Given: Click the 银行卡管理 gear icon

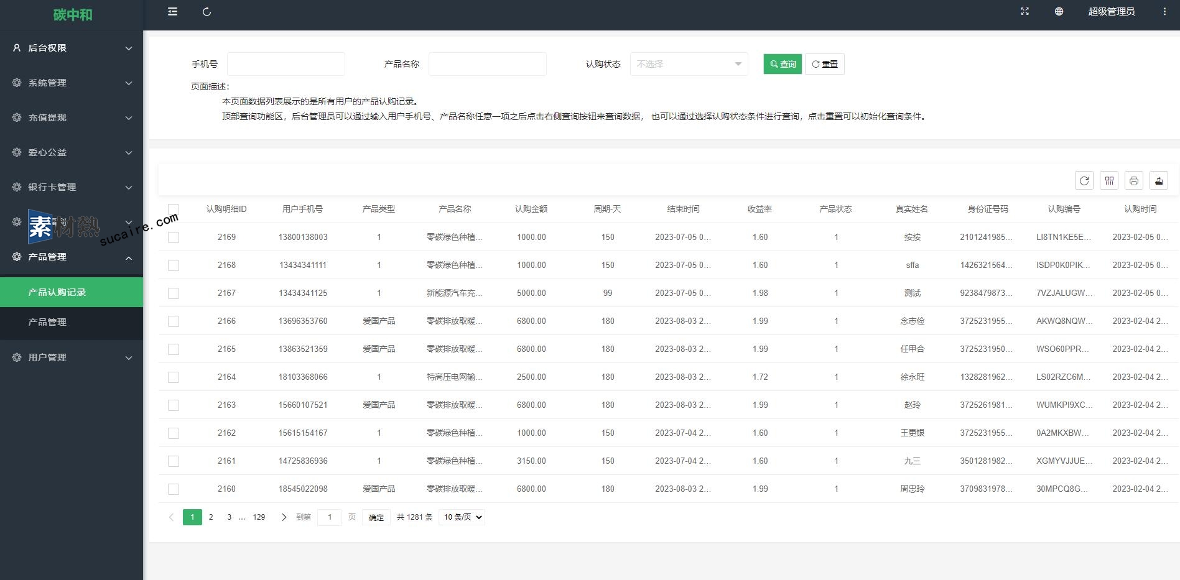Looking at the screenshot, I should (x=17, y=186).
